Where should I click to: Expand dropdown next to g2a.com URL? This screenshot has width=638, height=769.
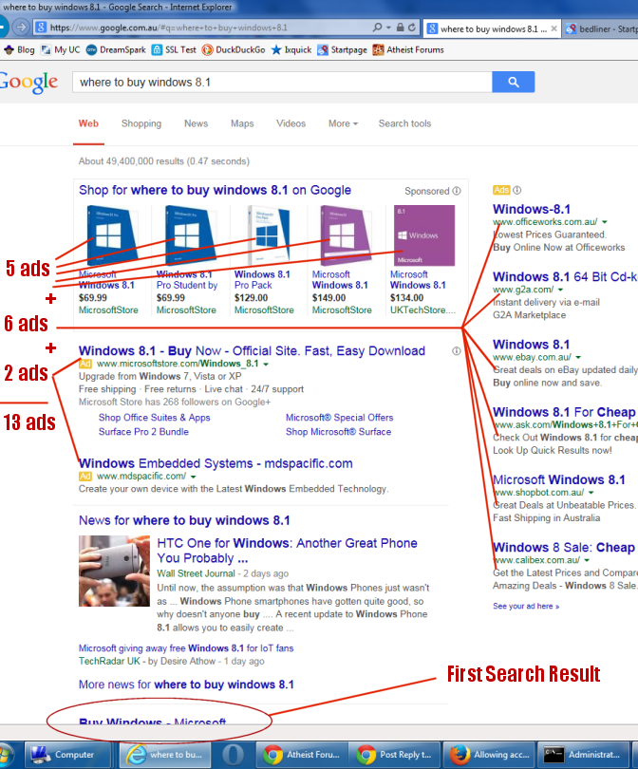point(560,290)
